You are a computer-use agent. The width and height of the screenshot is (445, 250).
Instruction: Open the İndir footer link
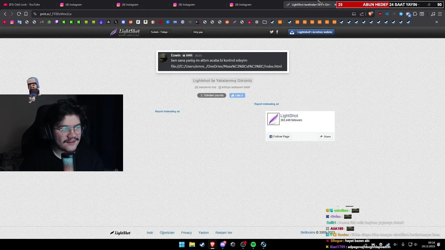(x=150, y=233)
